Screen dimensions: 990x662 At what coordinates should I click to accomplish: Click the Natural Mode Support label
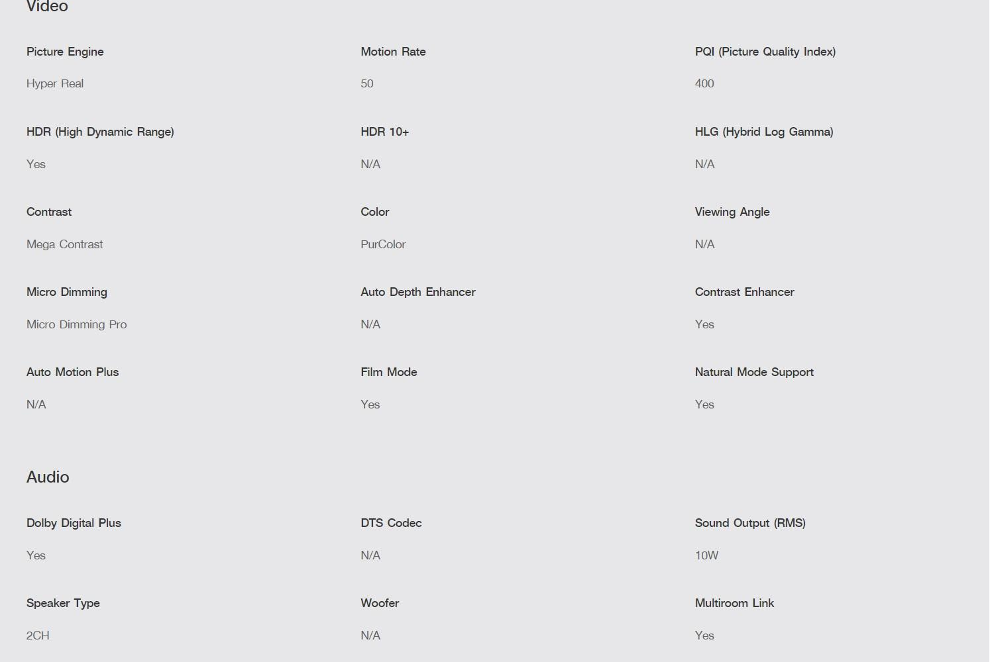click(754, 372)
